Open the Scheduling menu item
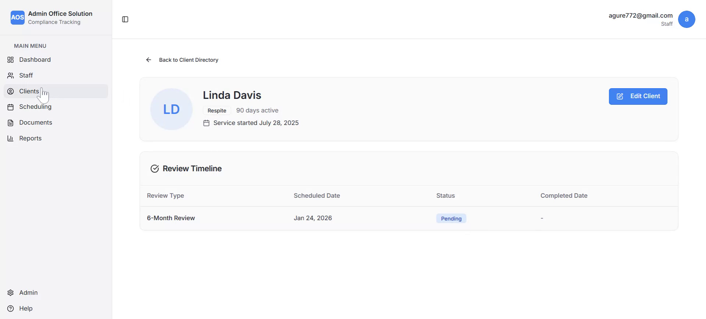 [x=35, y=107]
